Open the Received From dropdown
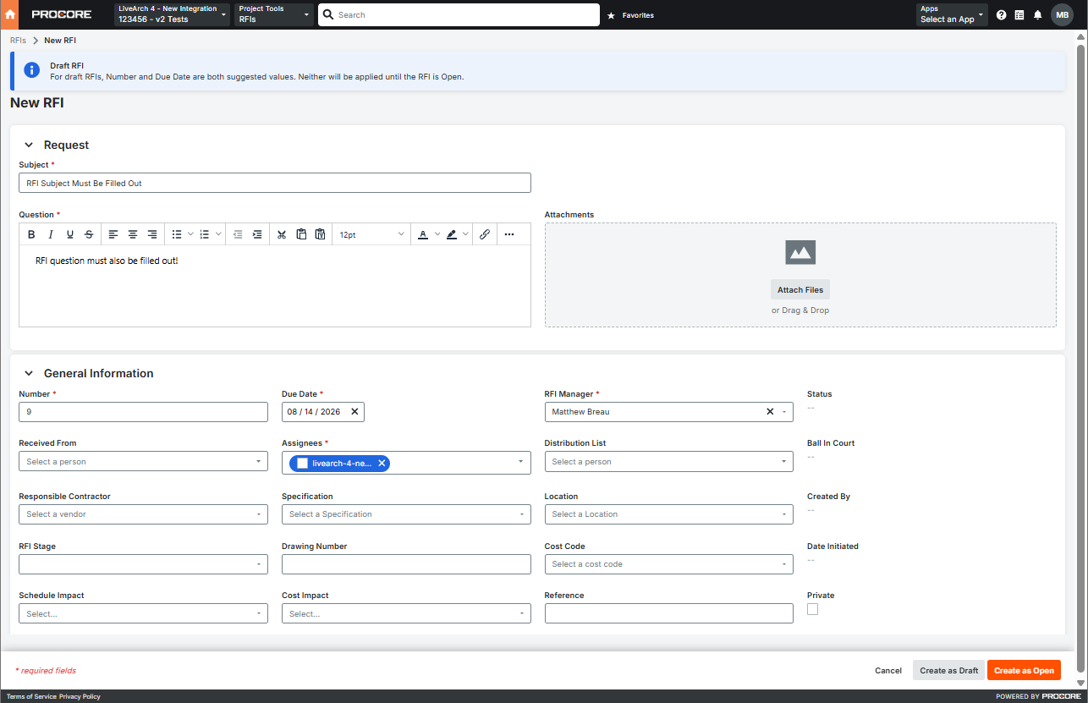Image resolution: width=1088 pixels, height=703 pixels. click(143, 462)
